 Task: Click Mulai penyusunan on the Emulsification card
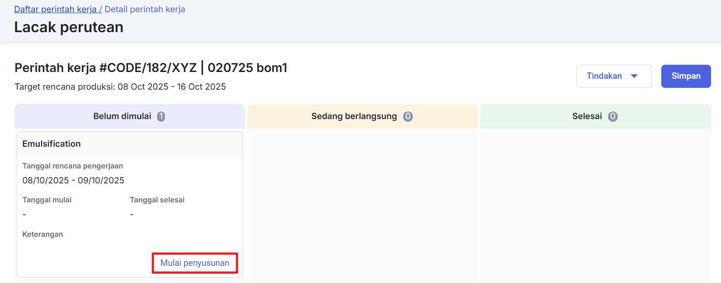[x=195, y=263]
